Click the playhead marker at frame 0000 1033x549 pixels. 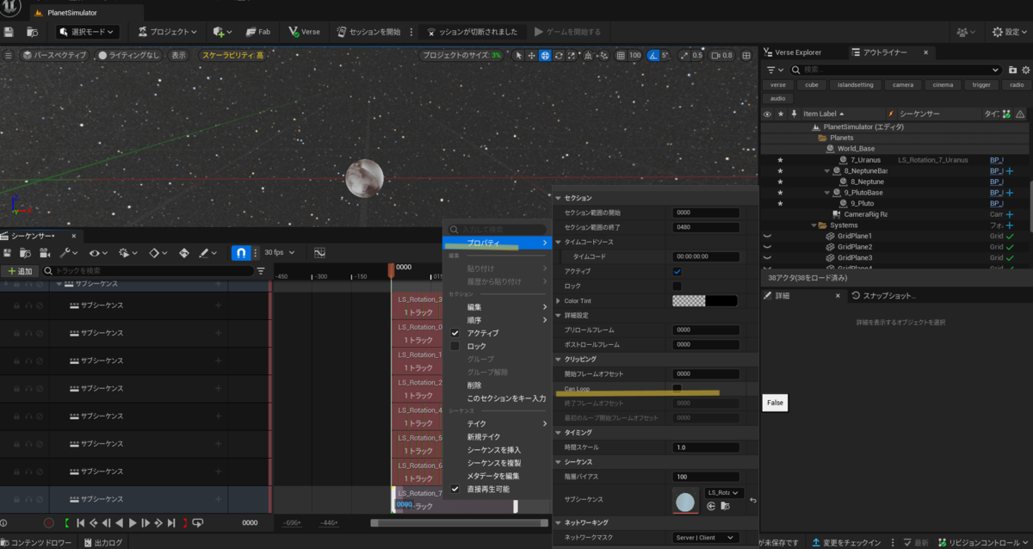point(392,269)
